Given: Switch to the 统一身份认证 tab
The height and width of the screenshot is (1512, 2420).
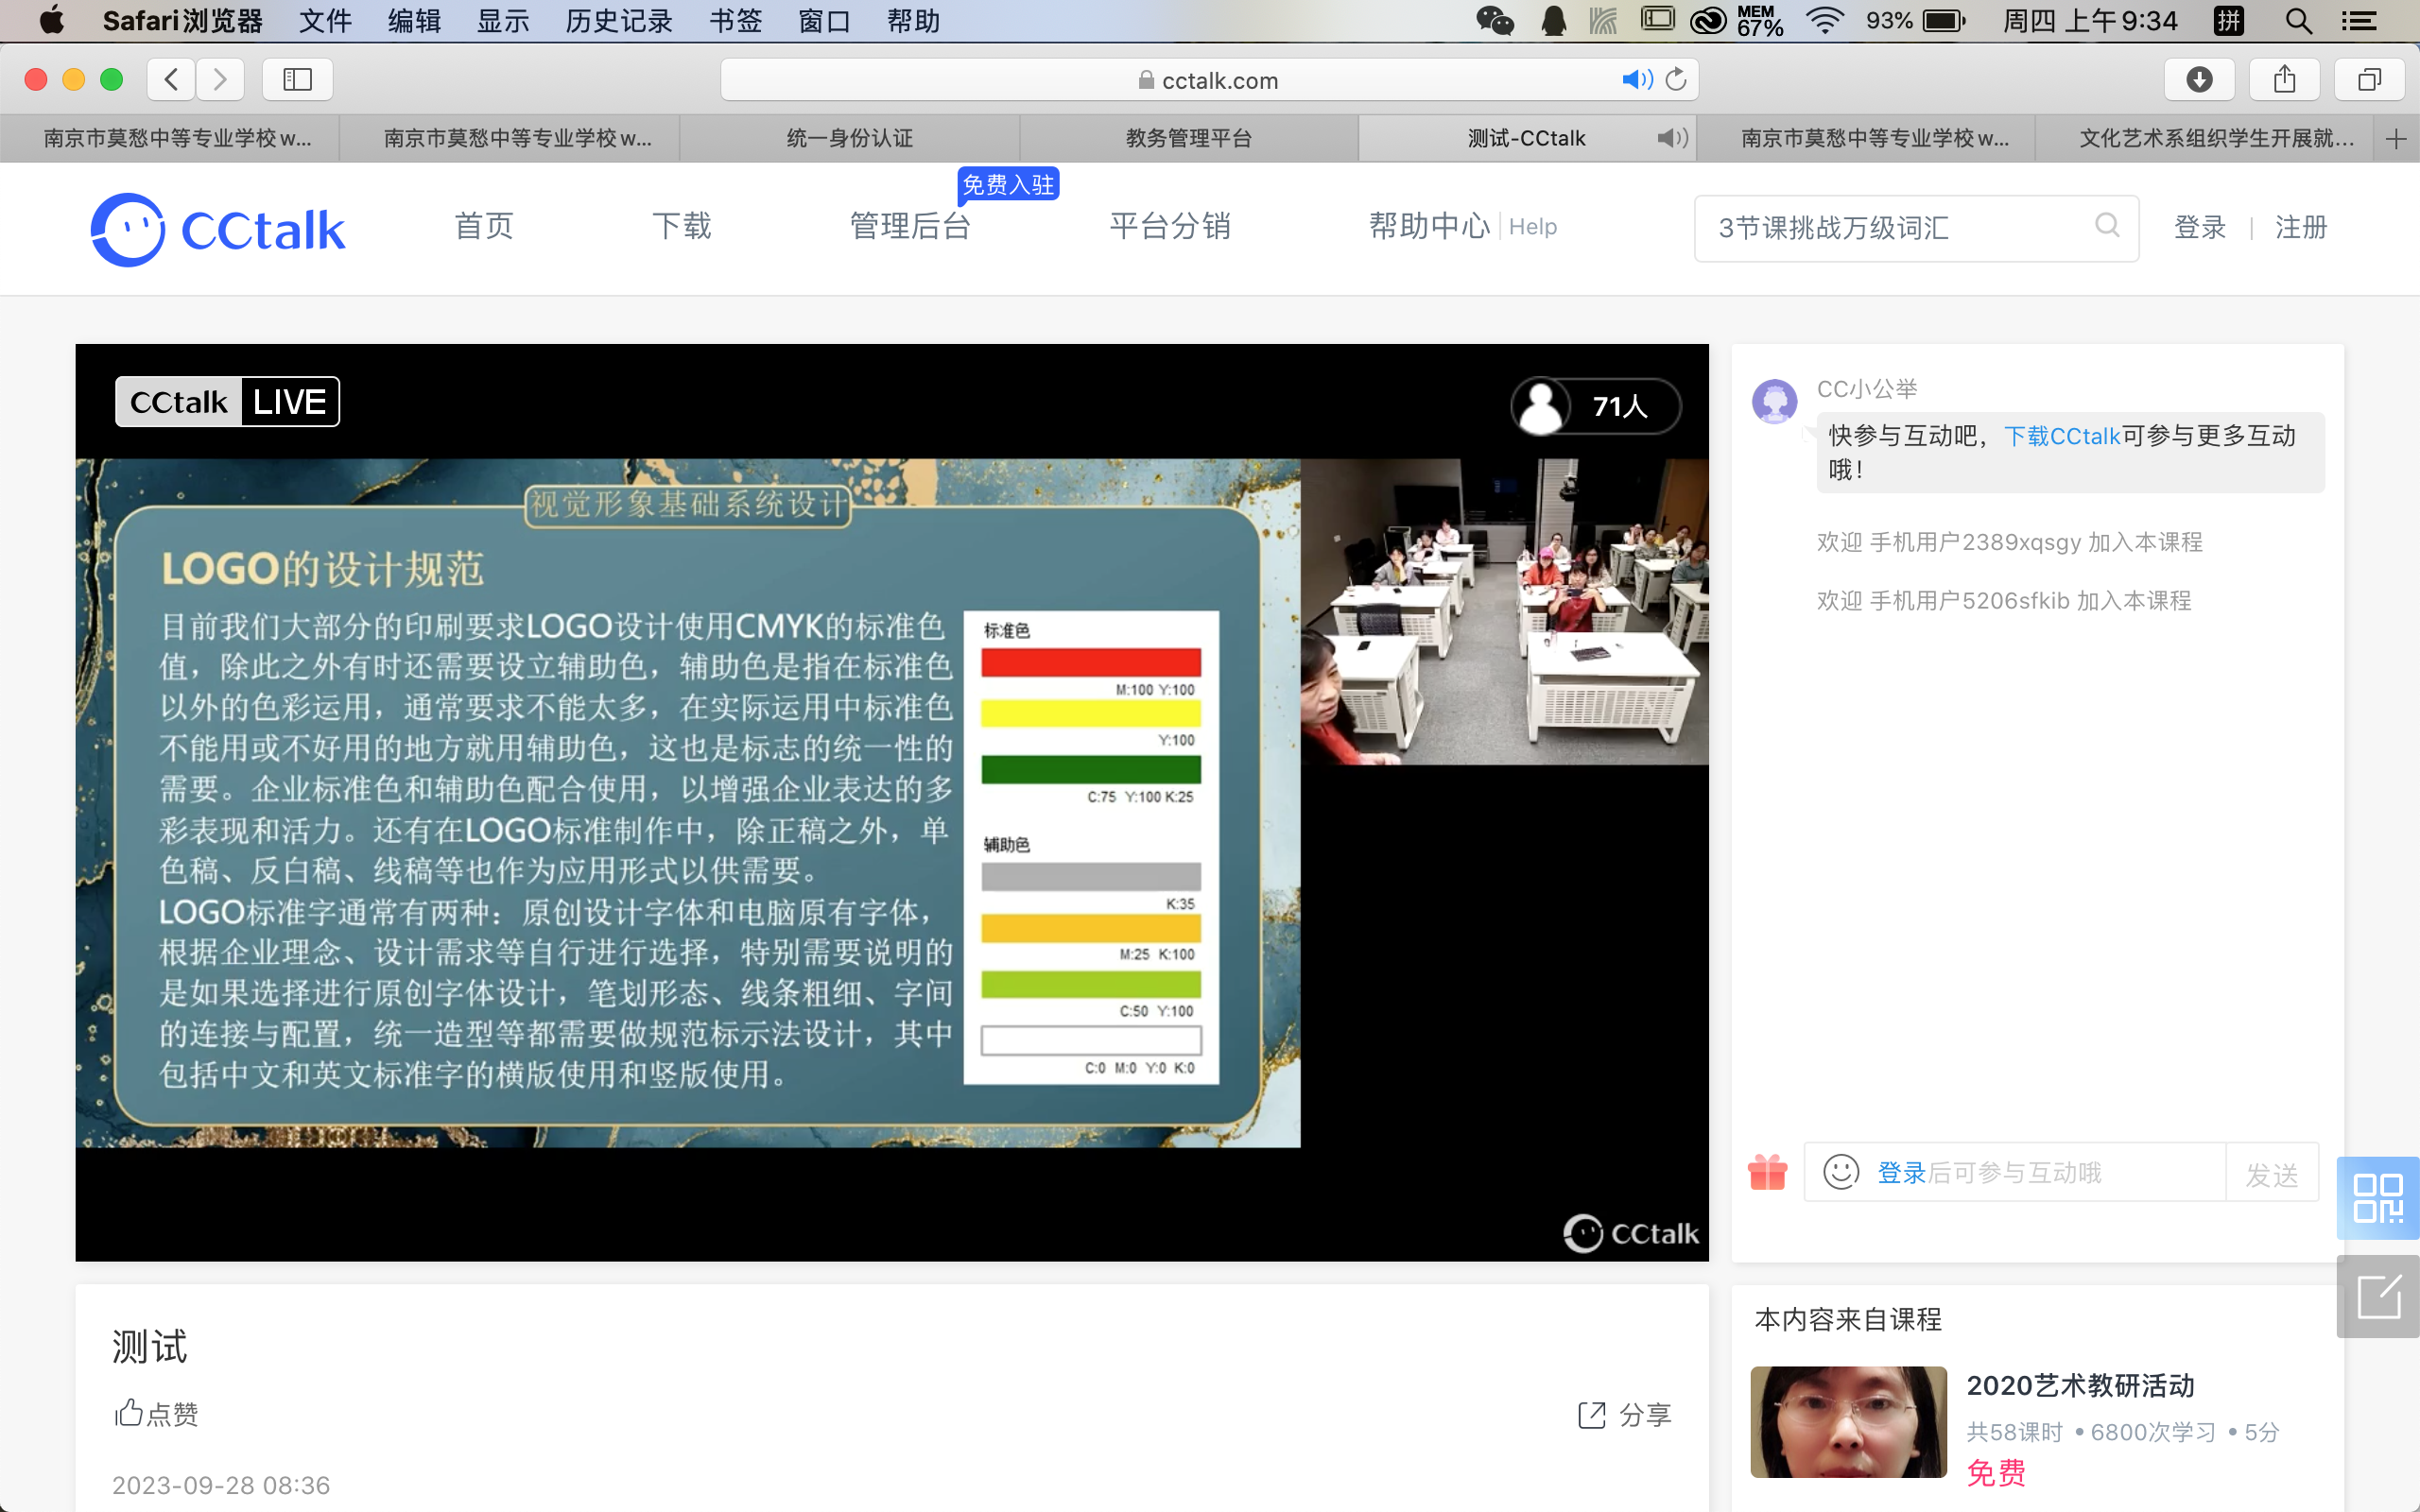Looking at the screenshot, I should point(849,138).
